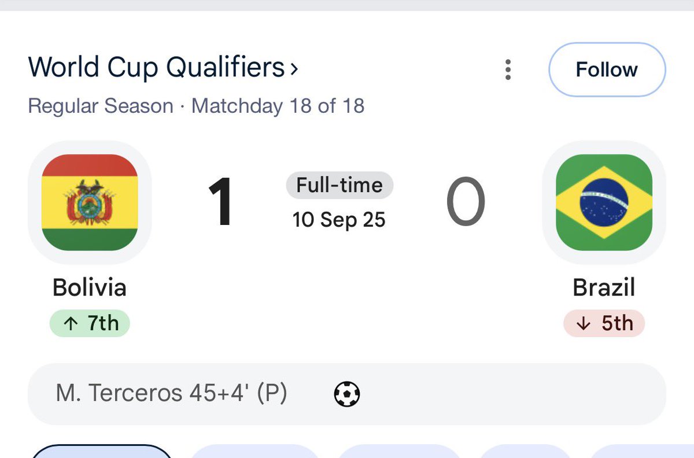Open the three-dot more options menu
This screenshot has width=694, height=458.
coord(508,69)
